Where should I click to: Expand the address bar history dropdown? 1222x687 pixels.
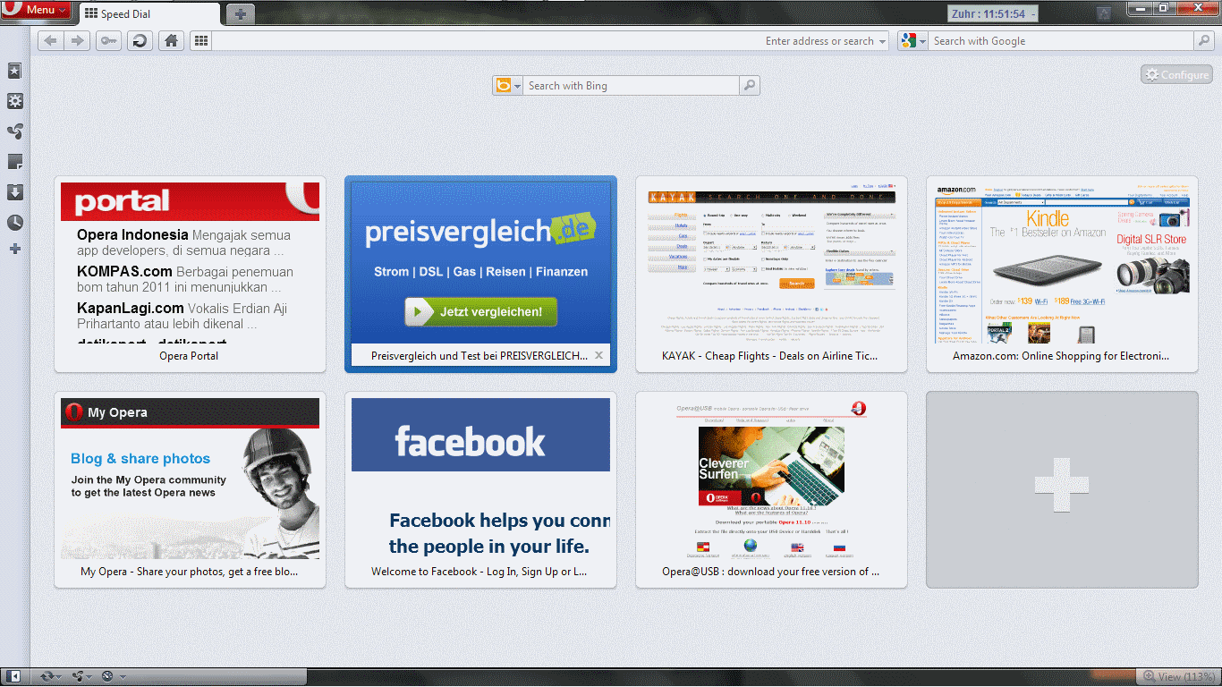[882, 41]
